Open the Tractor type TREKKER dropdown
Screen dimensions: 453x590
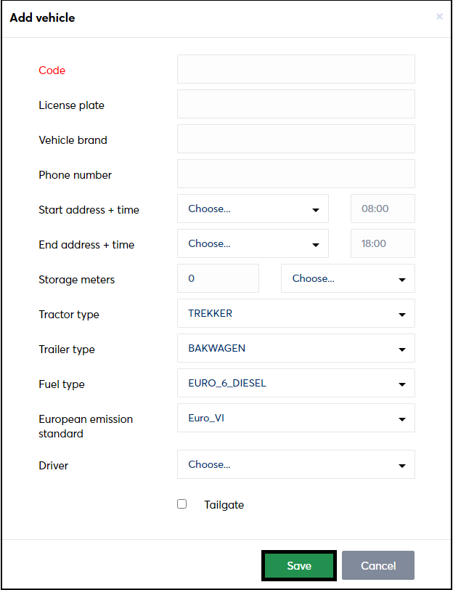(x=296, y=313)
